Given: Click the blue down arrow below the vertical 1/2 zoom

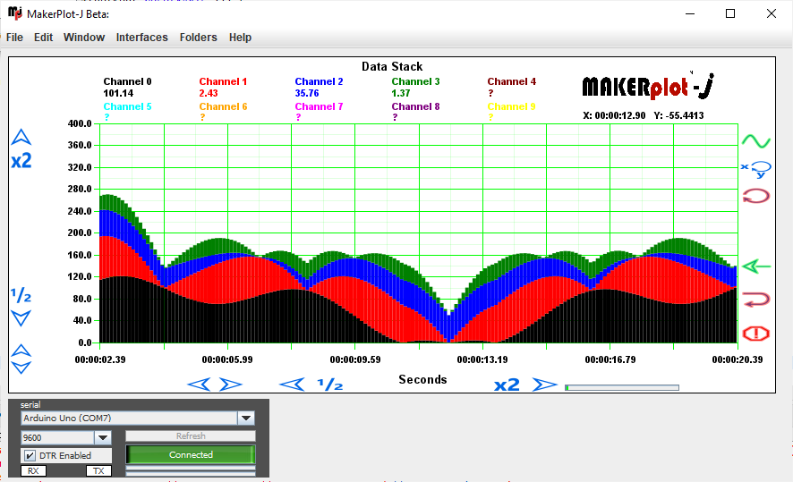Looking at the screenshot, I should click(x=21, y=318).
